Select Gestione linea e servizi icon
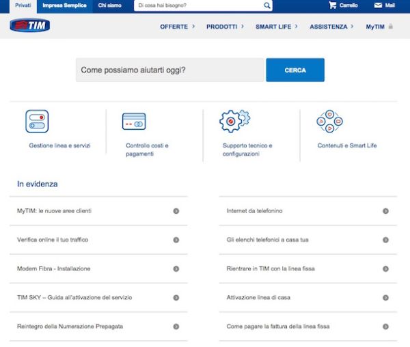This screenshot has width=410, height=347. click(x=37, y=122)
